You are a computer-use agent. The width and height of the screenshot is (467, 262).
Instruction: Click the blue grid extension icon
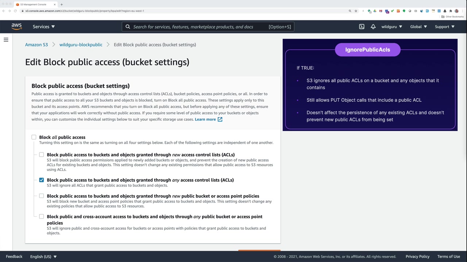[x=439, y=11]
